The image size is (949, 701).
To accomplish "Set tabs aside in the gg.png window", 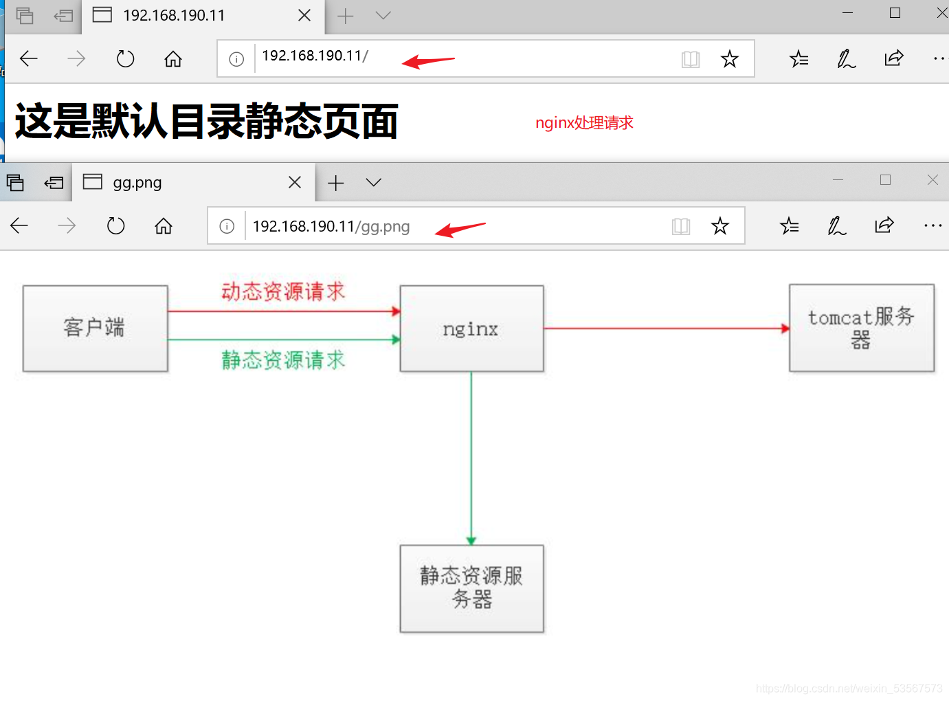I will click(x=54, y=183).
